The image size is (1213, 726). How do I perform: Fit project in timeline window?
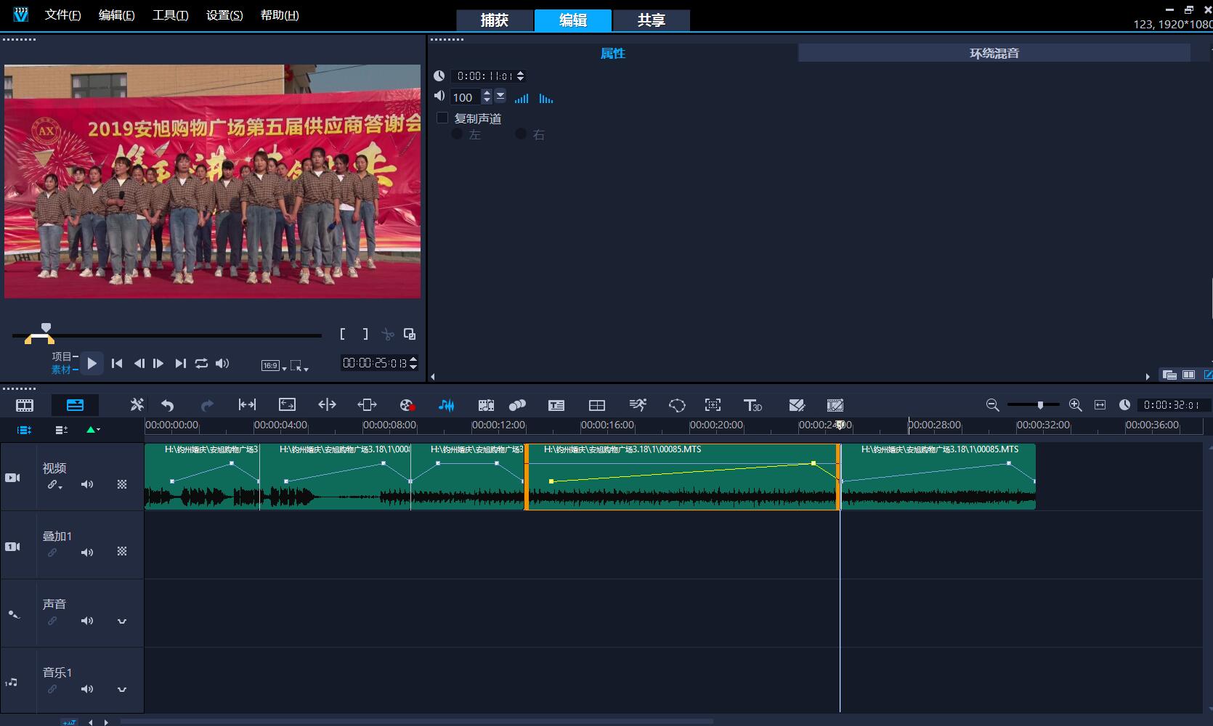pos(1100,405)
